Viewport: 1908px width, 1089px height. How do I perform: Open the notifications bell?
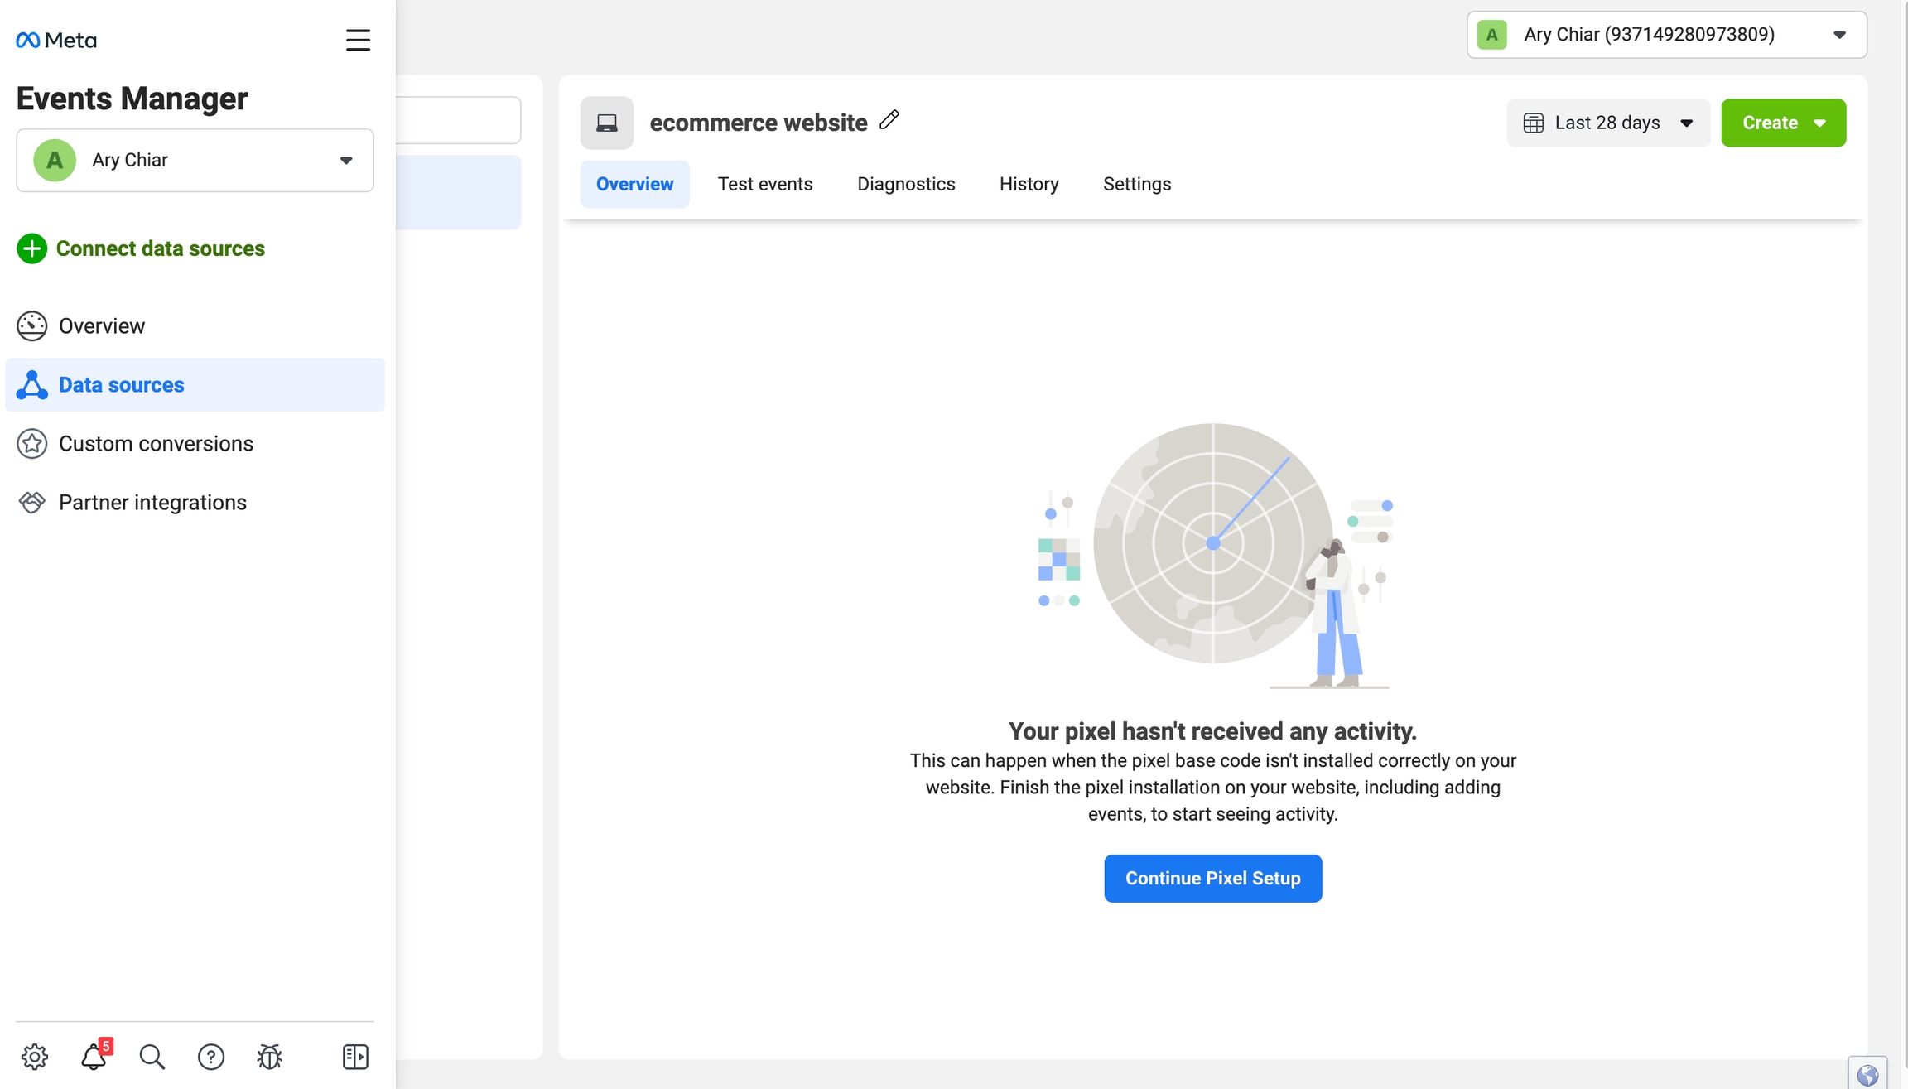(x=94, y=1057)
